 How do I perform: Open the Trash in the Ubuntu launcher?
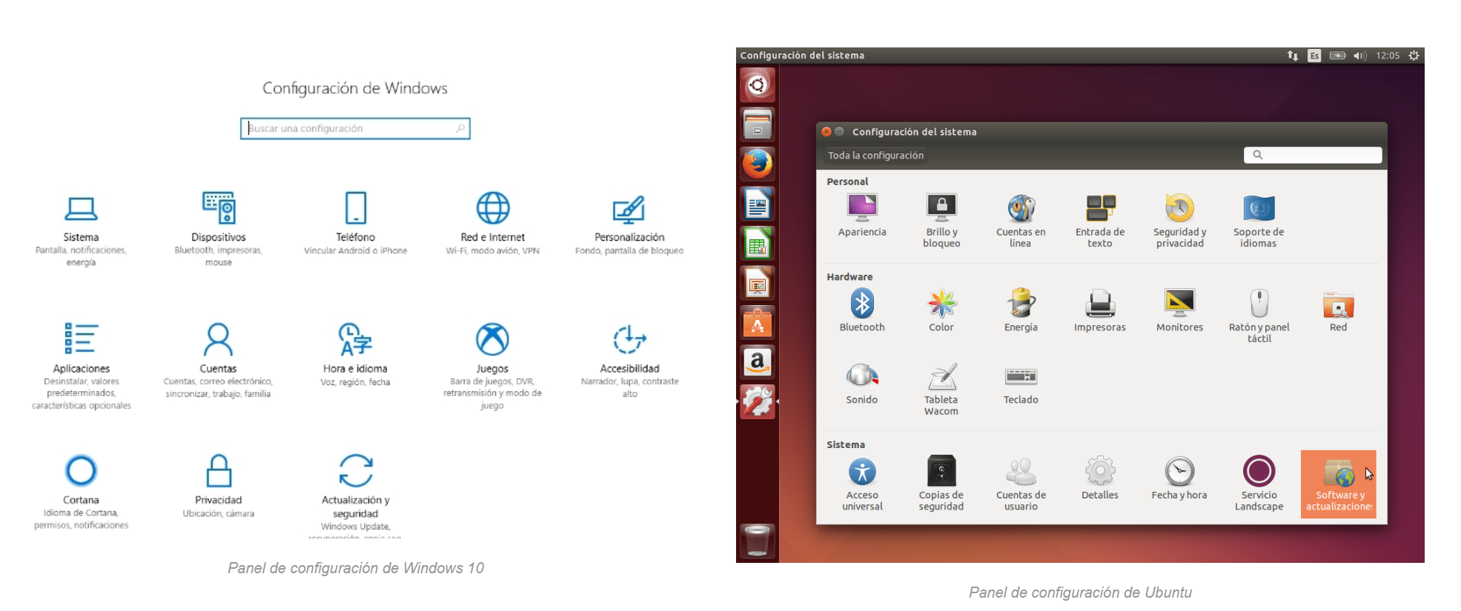(x=757, y=541)
